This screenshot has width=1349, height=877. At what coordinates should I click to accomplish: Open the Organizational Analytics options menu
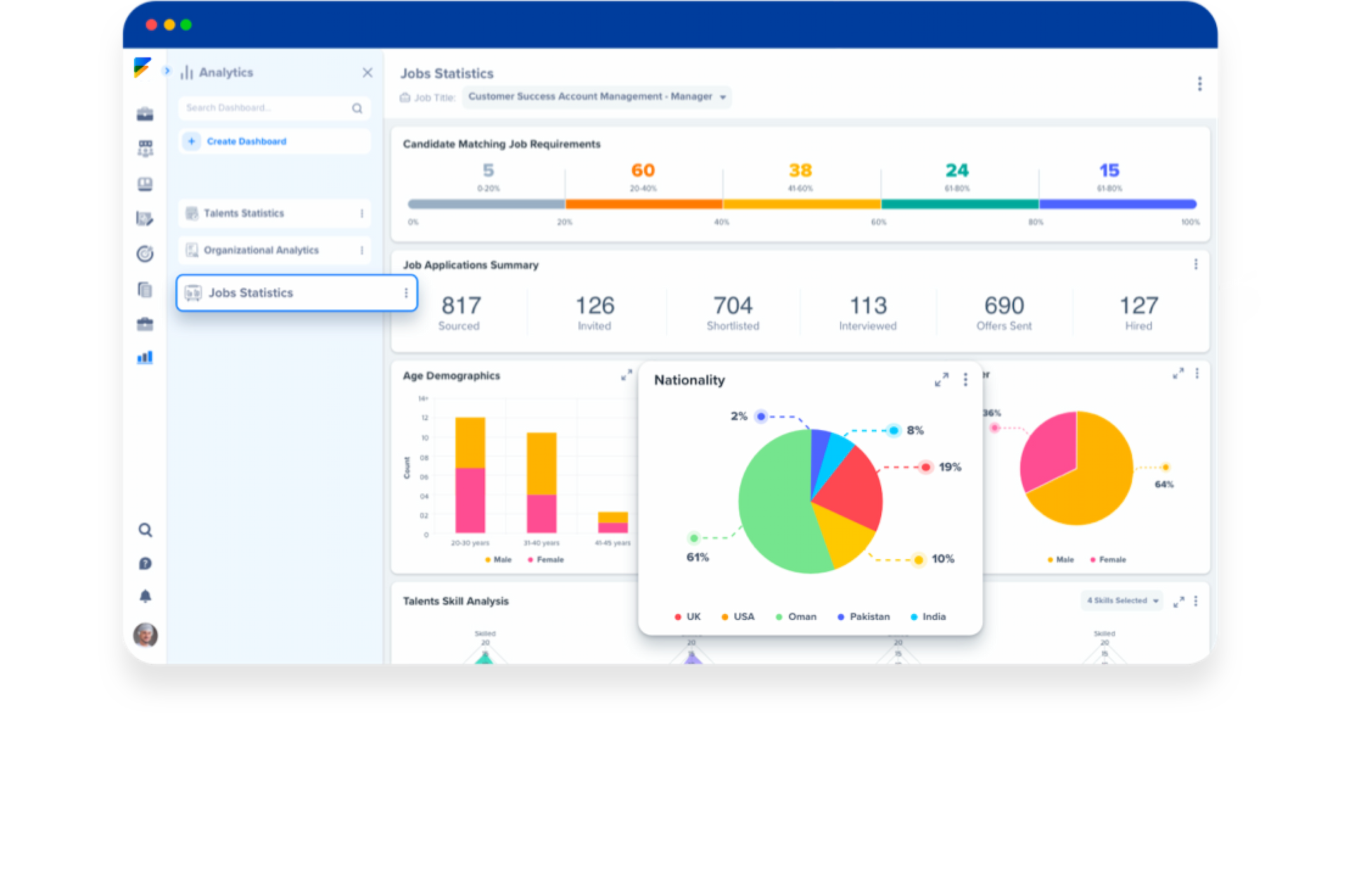[x=362, y=250]
